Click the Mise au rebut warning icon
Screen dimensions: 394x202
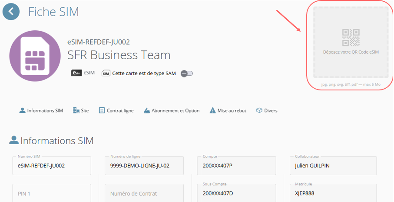(x=212, y=110)
